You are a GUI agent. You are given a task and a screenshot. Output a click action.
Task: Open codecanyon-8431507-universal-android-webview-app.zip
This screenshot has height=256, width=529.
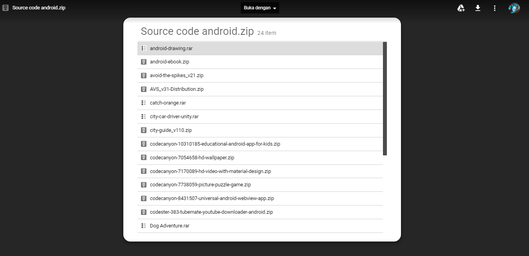(x=212, y=198)
